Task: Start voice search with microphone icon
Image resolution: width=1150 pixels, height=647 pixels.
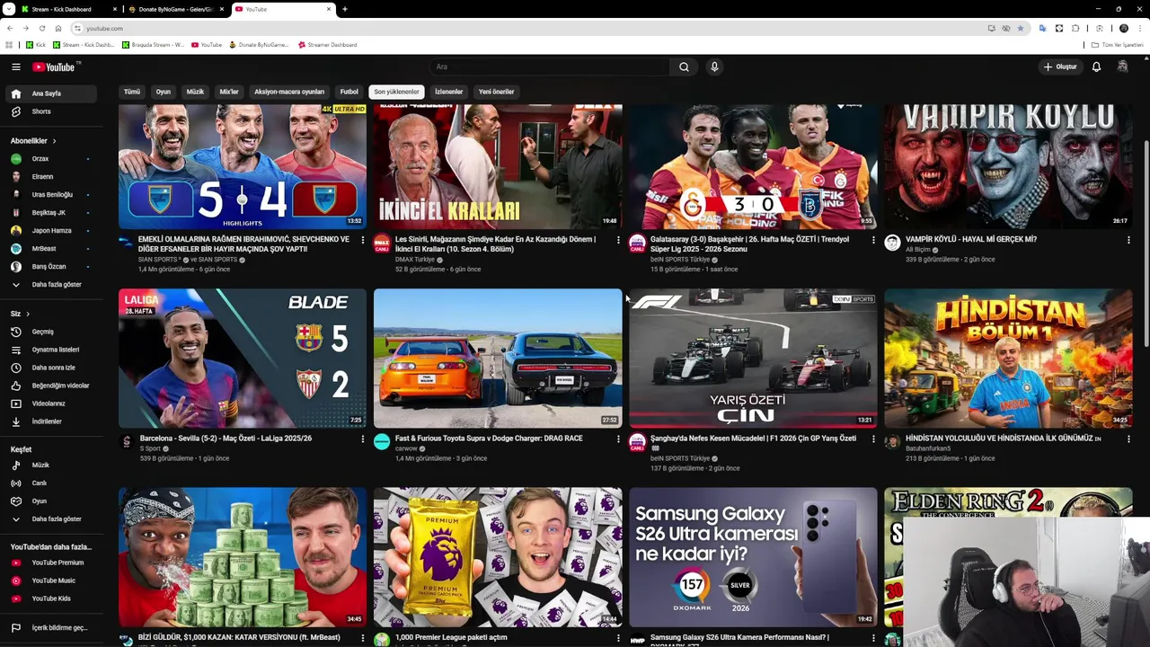Action: (x=714, y=66)
